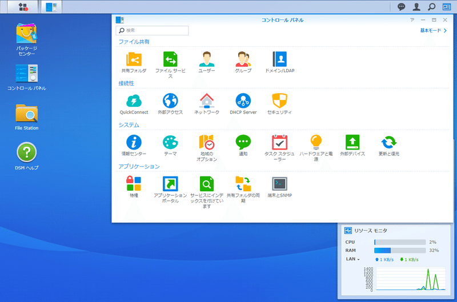Screen dimensions: 457x302
Task: Click the CPU usage bar
Action: pyautogui.click(x=400, y=242)
